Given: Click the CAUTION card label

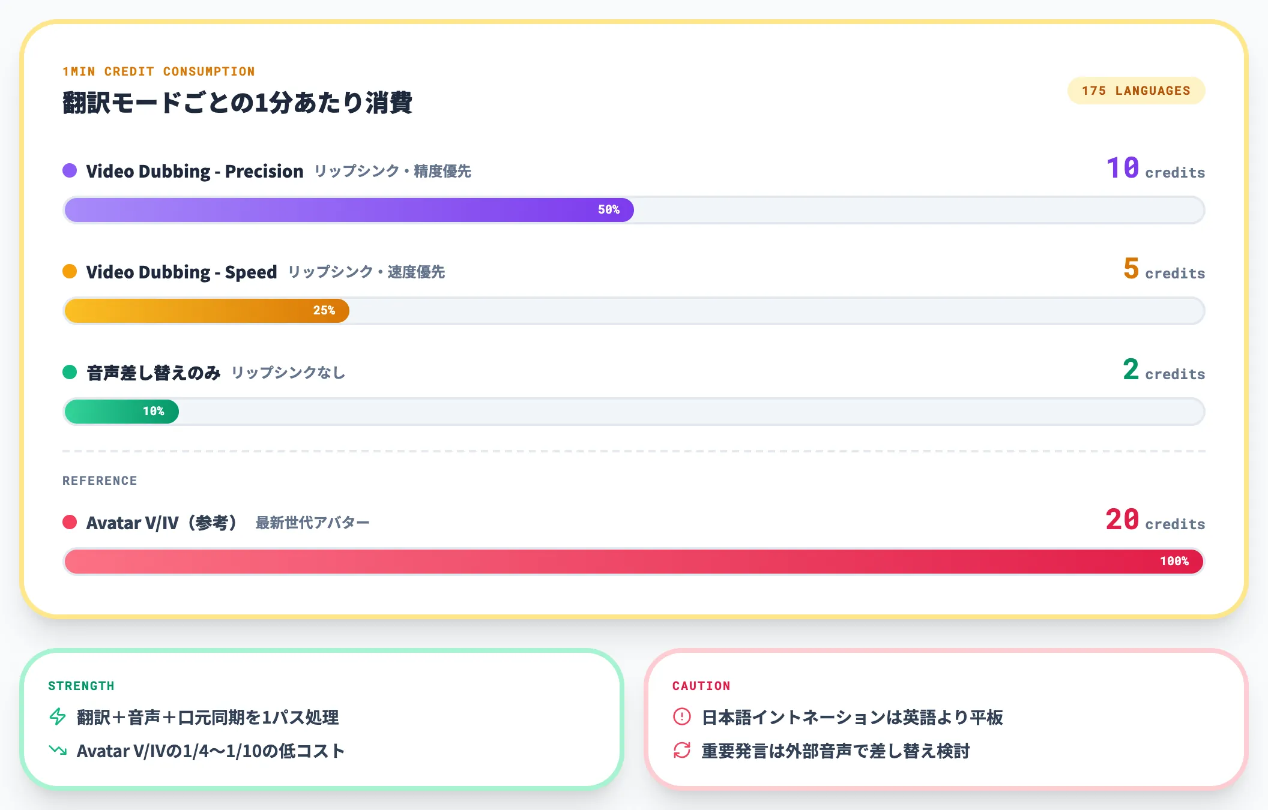Looking at the screenshot, I should coord(701,686).
